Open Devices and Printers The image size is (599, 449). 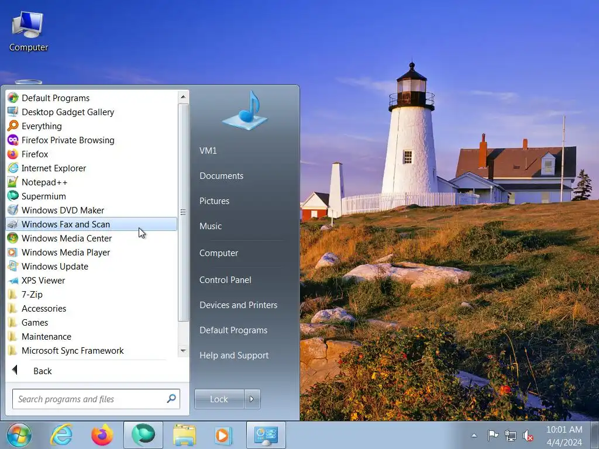click(x=239, y=305)
